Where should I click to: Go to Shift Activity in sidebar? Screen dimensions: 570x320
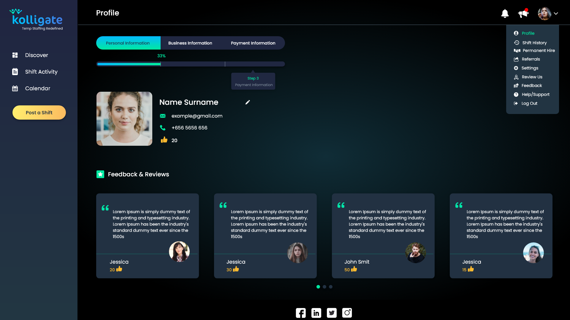click(41, 72)
